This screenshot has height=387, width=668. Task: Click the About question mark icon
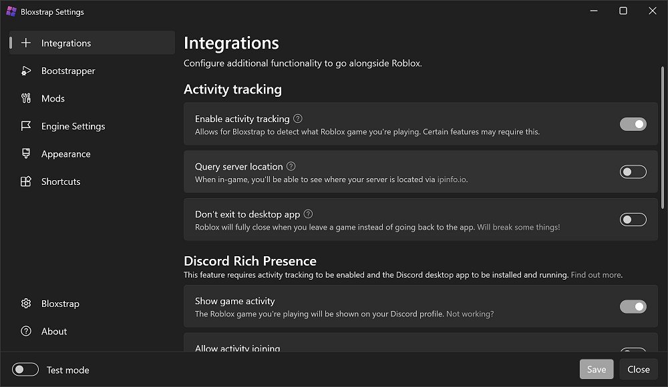coord(26,332)
